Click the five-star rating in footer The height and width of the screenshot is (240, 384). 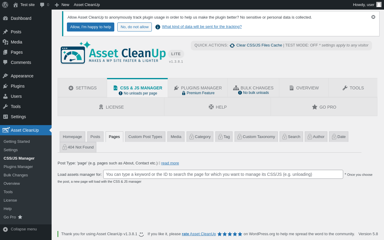(230, 234)
